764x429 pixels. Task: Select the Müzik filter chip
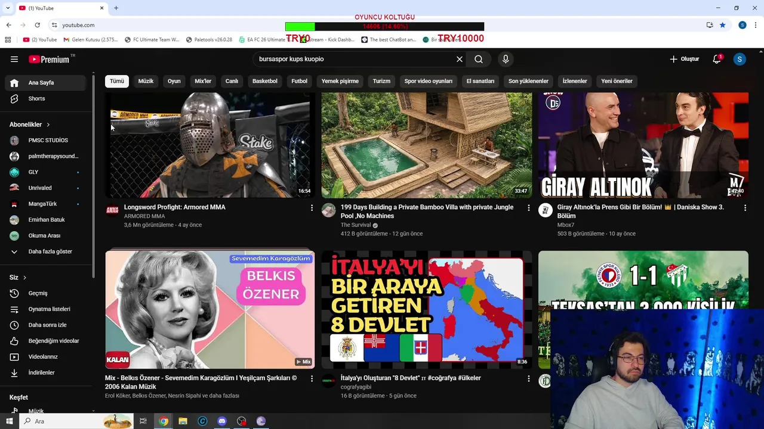pyautogui.click(x=146, y=81)
